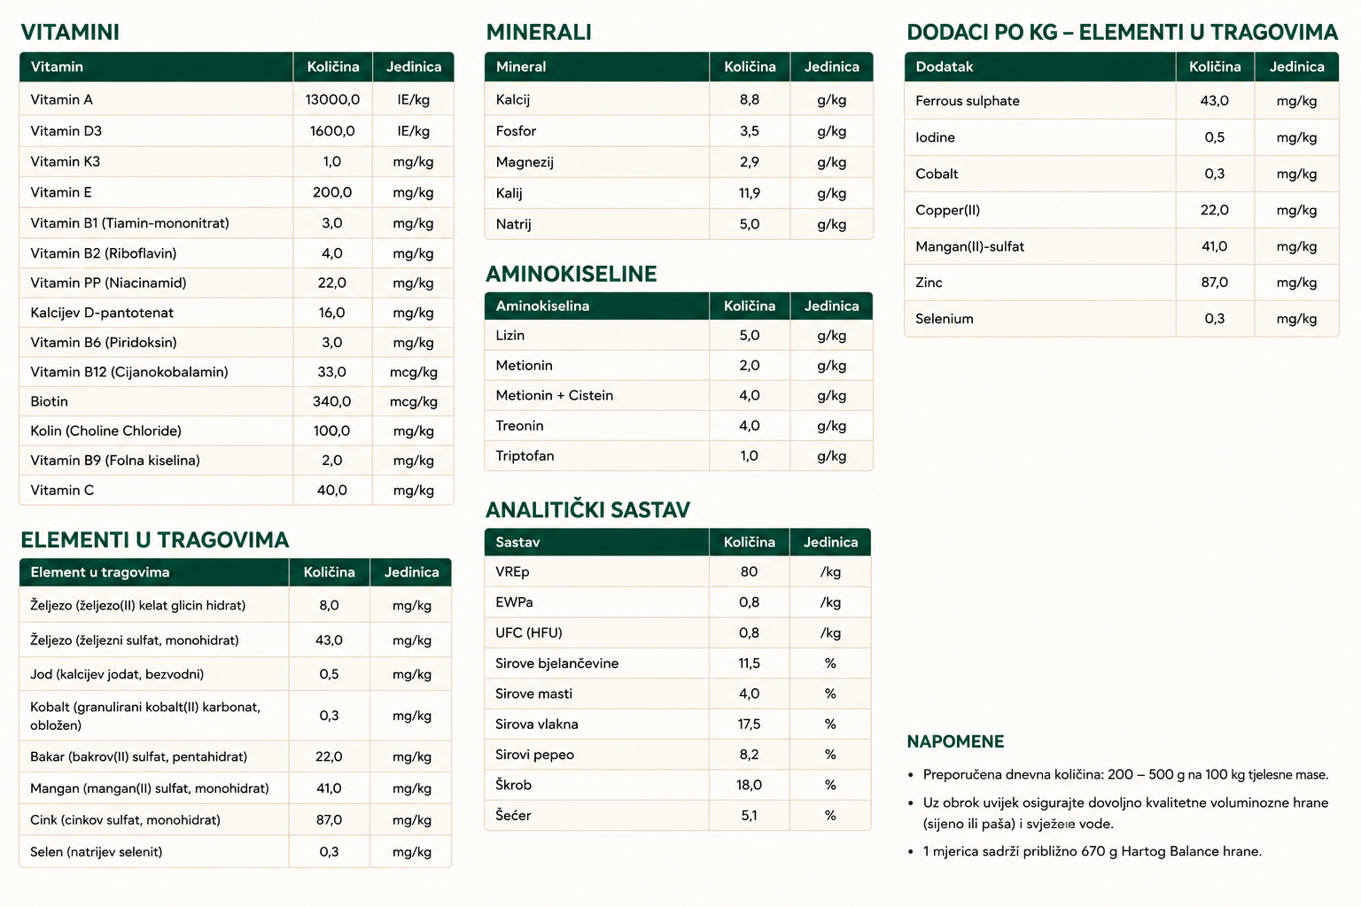
Task: Click 'Vitamin PP (Niacinamid)' text
Action: click(108, 283)
